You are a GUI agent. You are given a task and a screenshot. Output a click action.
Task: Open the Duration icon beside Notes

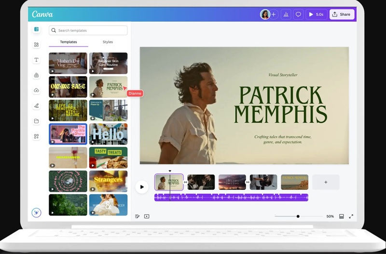tap(147, 216)
